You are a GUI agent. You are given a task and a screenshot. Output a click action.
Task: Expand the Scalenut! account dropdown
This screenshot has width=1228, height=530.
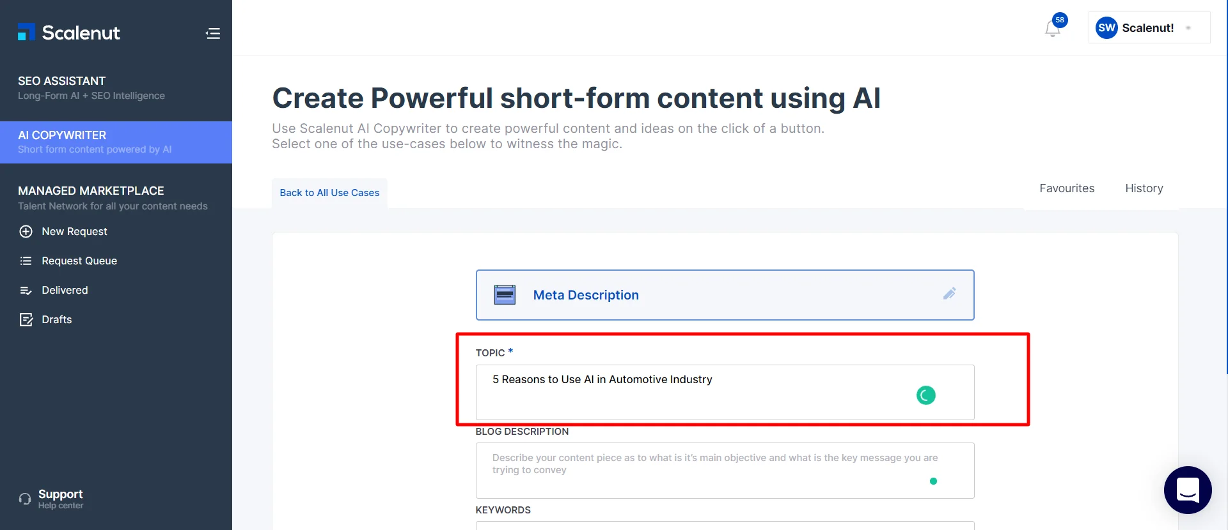1188,28
